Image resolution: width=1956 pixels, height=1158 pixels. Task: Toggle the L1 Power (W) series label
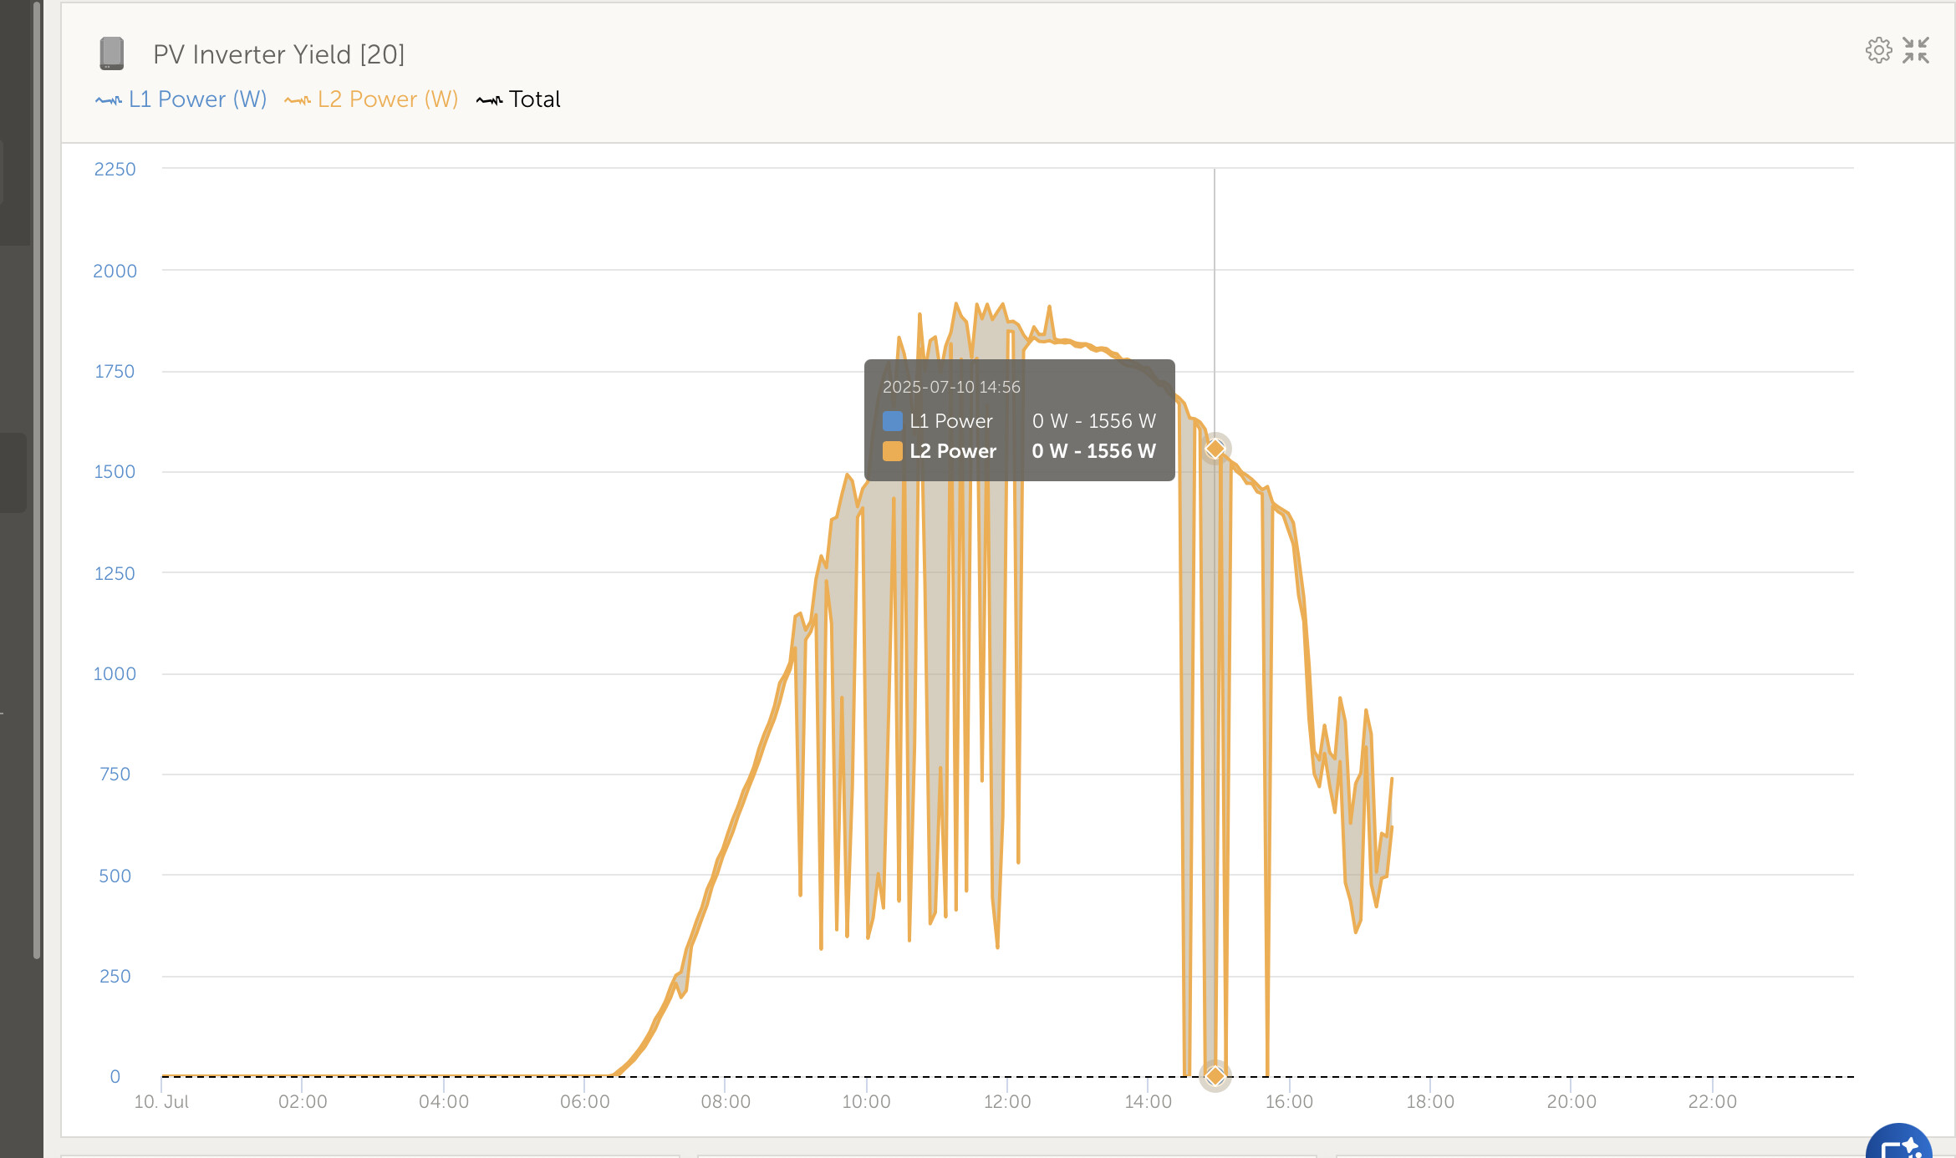197,99
